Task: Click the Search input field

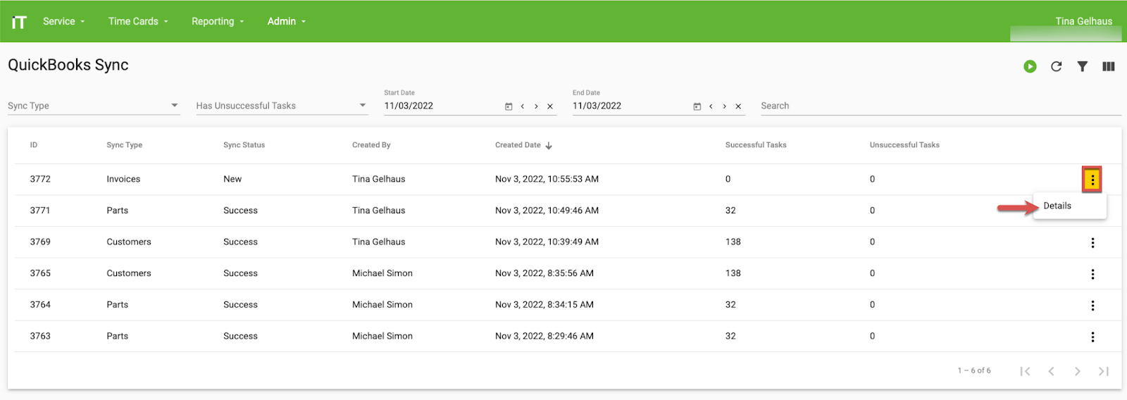Action: 940,106
